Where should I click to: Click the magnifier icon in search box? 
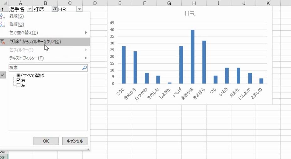(x=84, y=68)
